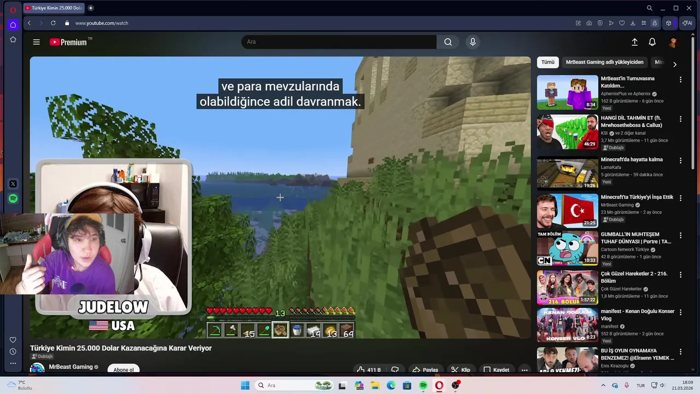Subscribe with the 'Abone ol' button

click(124, 369)
